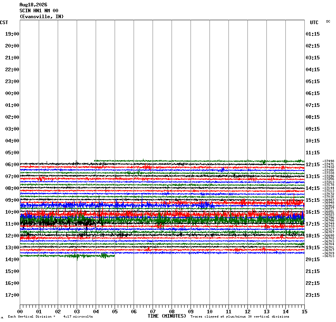This screenshot has width=336, height=322.
Task: Click the 19:00 CST time label
Action: coord(12,34)
